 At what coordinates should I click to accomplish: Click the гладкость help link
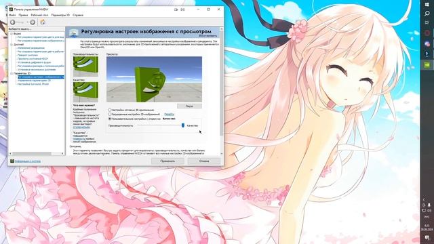click(79, 139)
